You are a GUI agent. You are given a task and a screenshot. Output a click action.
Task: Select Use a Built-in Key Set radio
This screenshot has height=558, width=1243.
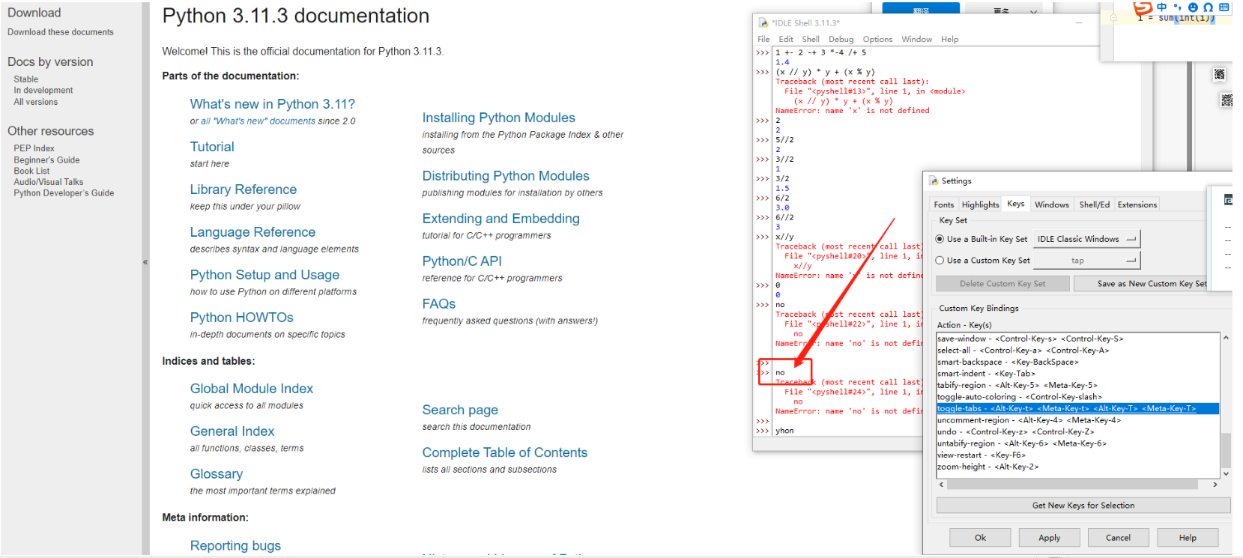pyautogui.click(x=940, y=239)
